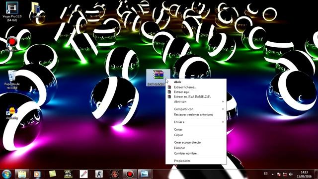318x179 pixels.
Task: Select Extraer ficheros... menu entry
Action: [196, 88]
